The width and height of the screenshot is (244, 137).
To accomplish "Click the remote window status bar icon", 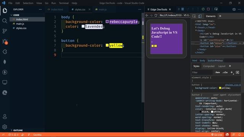I will [3, 135].
